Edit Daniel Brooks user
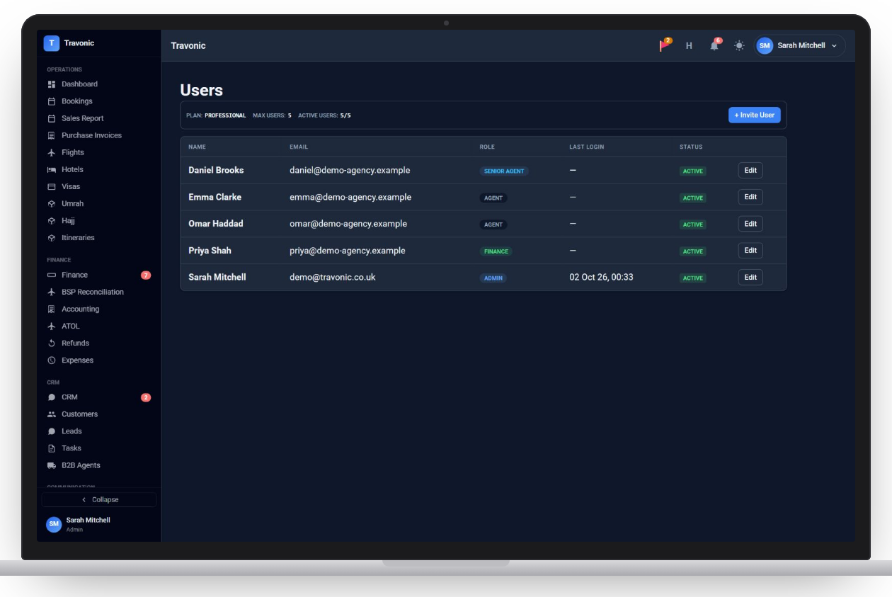Viewport: 892px width, 597px height. click(750, 170)
